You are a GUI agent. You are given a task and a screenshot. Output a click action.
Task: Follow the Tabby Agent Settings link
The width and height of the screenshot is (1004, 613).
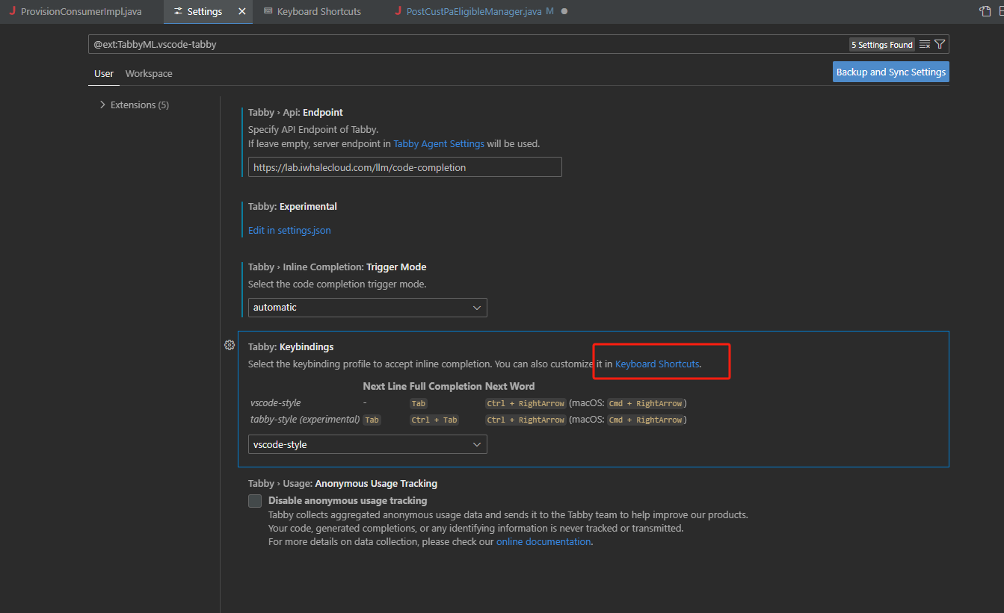pos(439,144)
